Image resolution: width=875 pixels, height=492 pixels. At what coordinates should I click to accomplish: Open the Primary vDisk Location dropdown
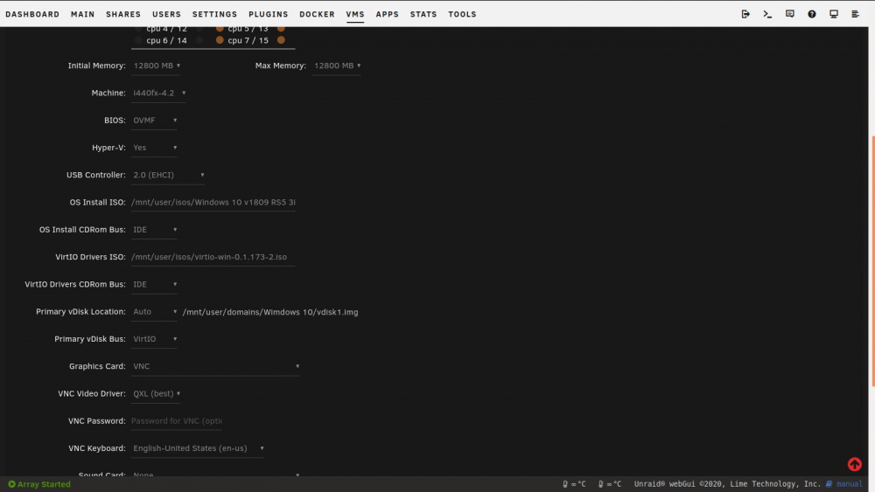pyautogui.click(x=155, y=311)
